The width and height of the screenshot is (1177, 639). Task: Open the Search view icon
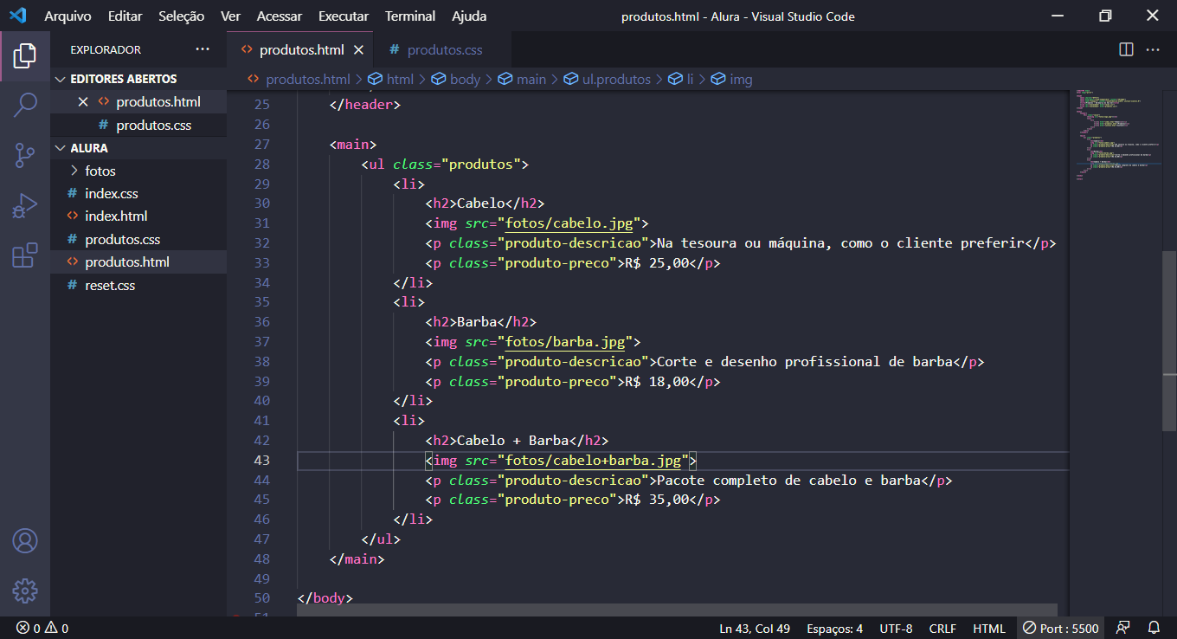coord(25,106)
